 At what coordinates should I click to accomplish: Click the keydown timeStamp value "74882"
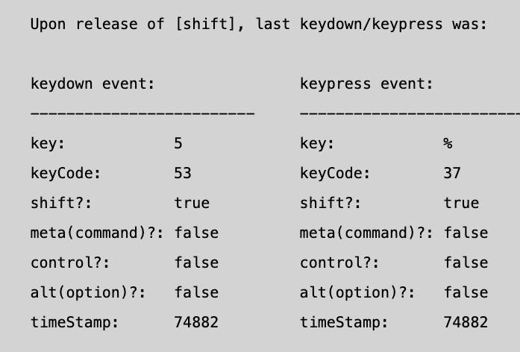pos(196,322)
